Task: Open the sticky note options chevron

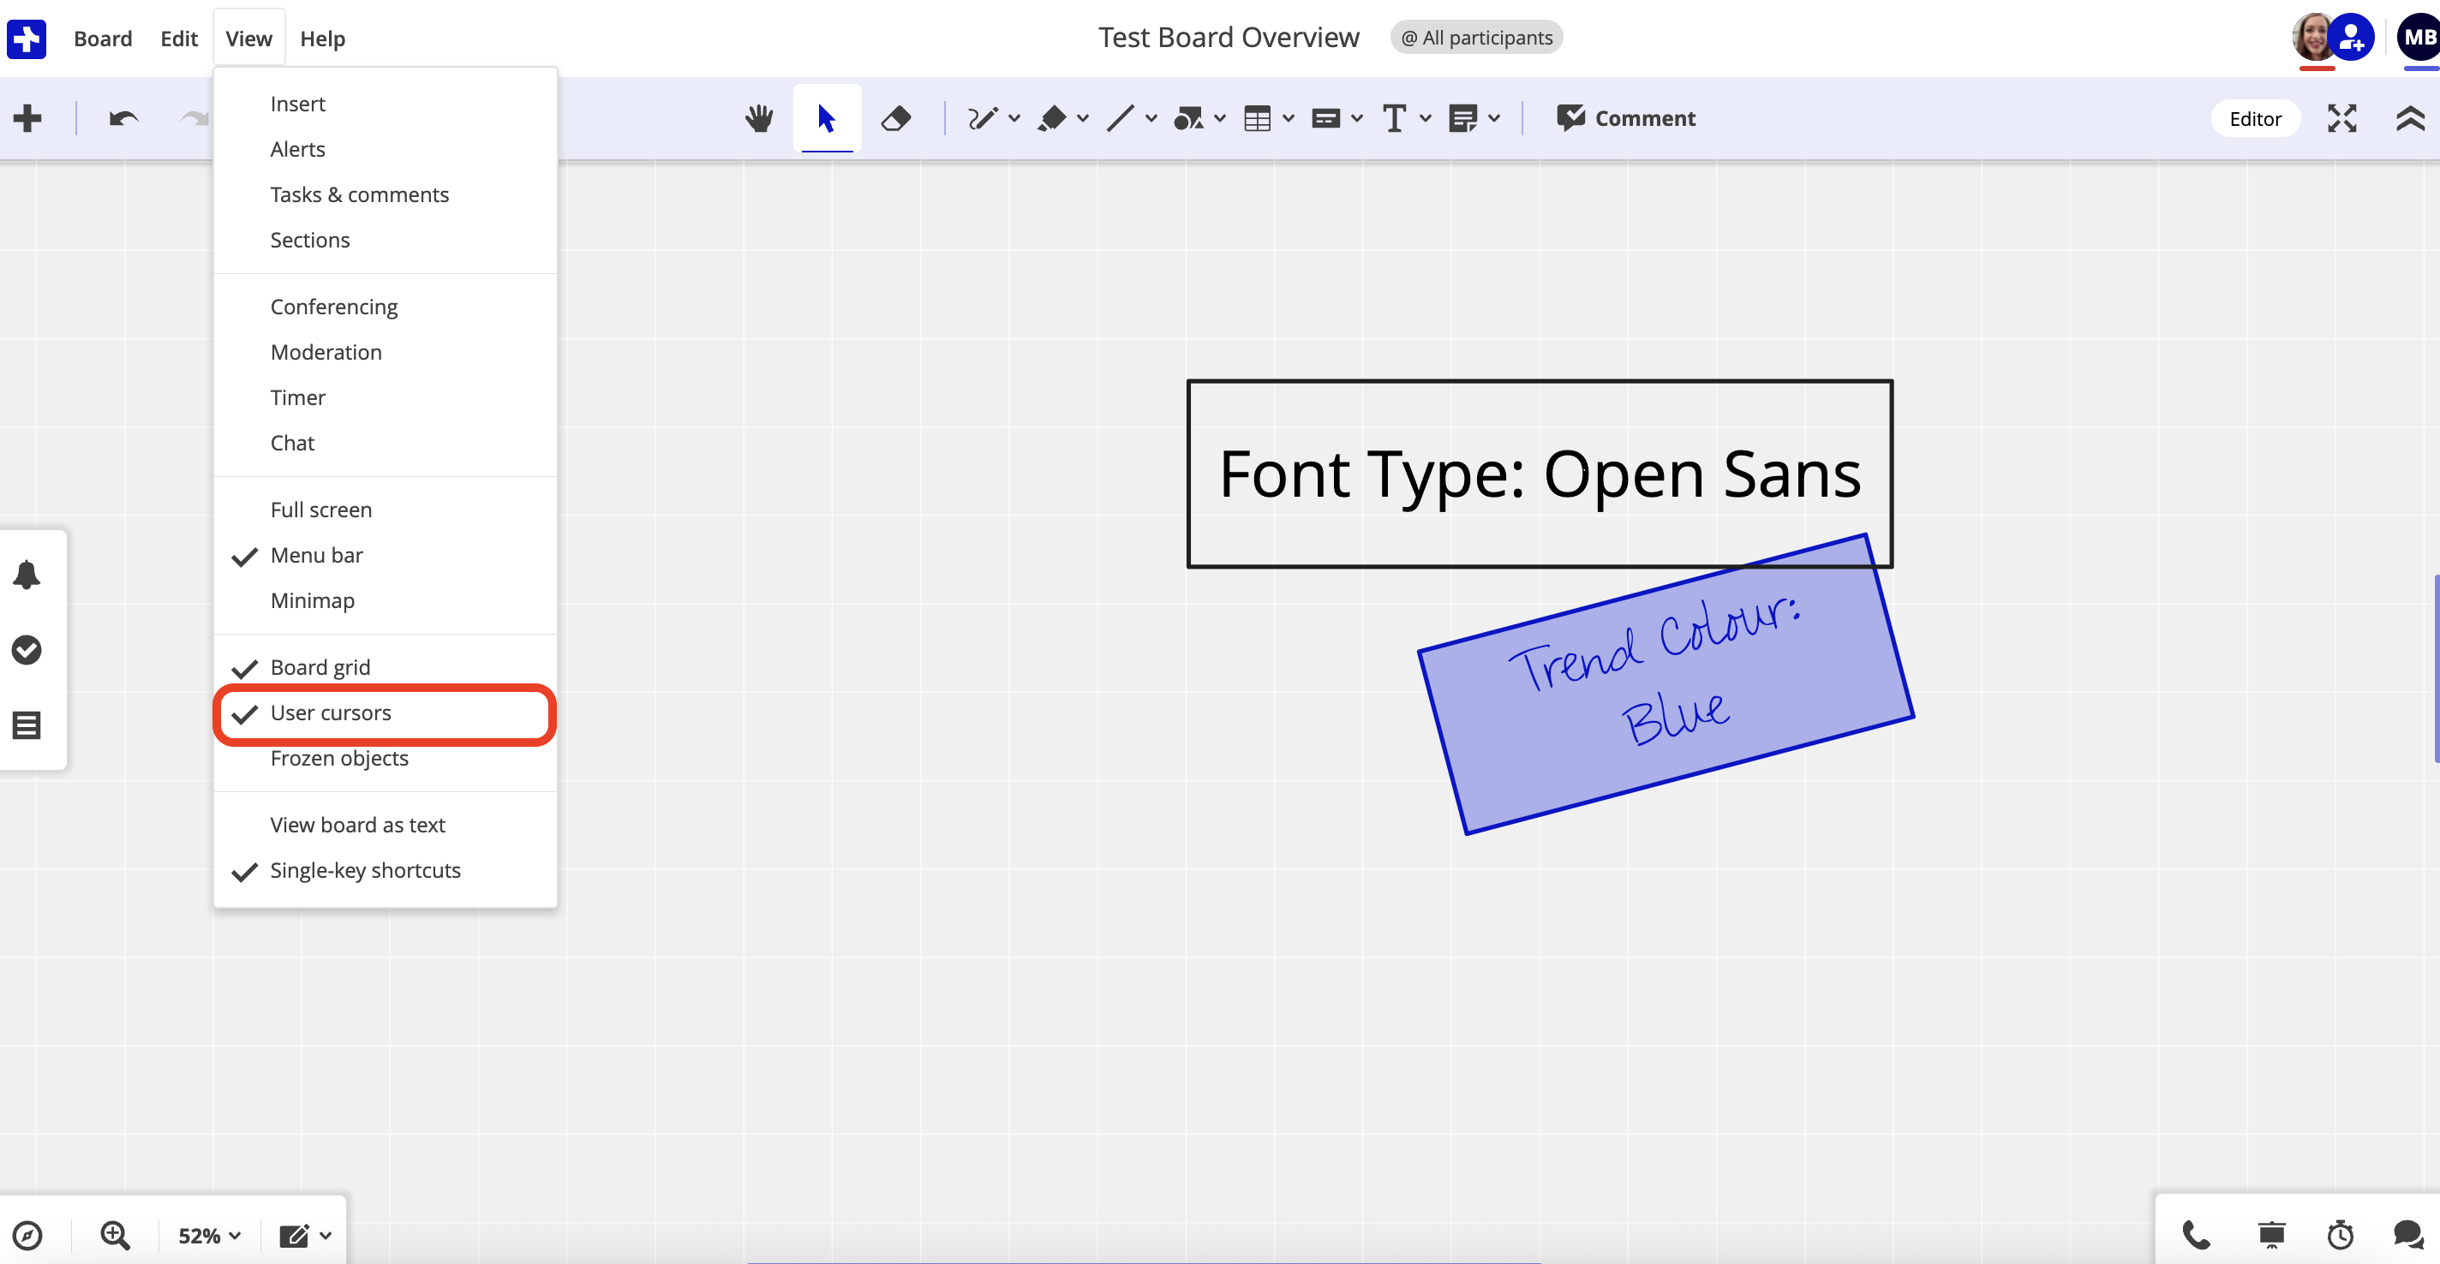Action: pos(1494,118)
